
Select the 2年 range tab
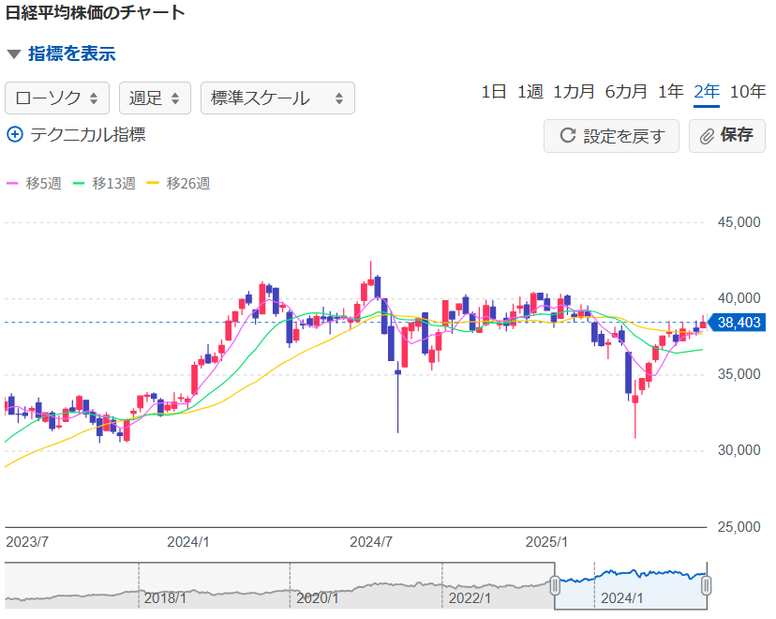(x=707, y=92)
